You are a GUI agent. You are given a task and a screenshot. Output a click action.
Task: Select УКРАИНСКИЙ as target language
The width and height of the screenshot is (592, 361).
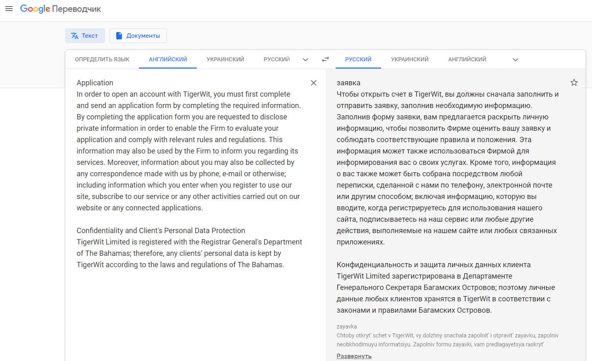pyautogui.click(x=410, y=59)
